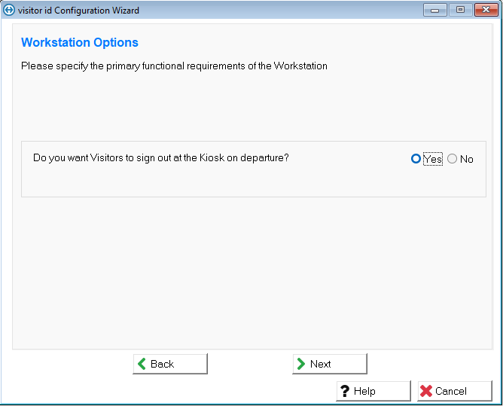
Task: Click the red X Cancel icon
Action: pos(426,391)
